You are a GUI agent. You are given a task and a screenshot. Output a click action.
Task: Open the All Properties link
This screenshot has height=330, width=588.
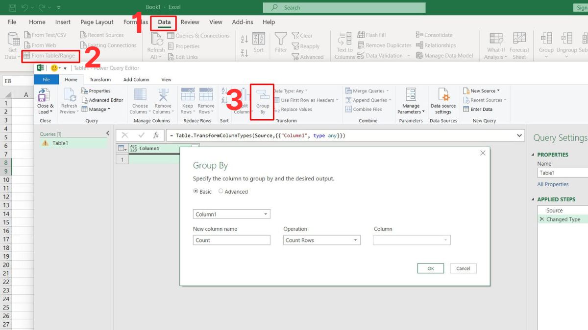coord(553,184)
